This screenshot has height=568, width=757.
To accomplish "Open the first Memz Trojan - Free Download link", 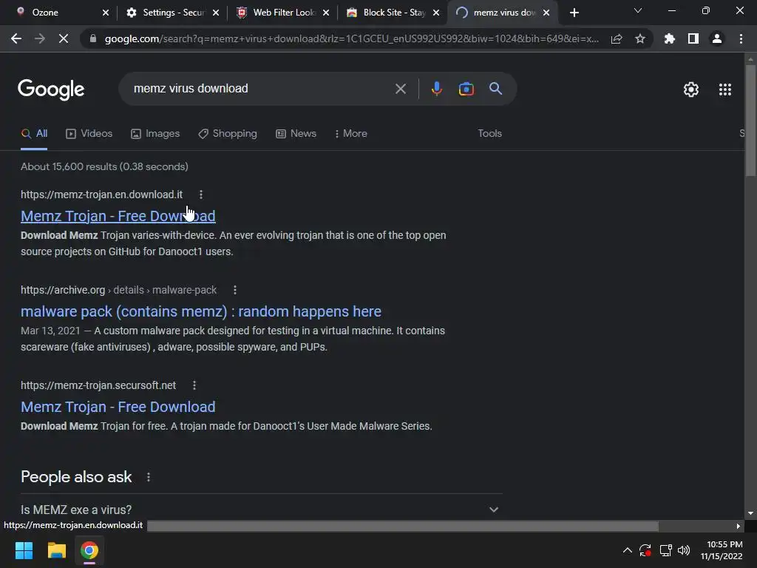I will click(118, 216).
